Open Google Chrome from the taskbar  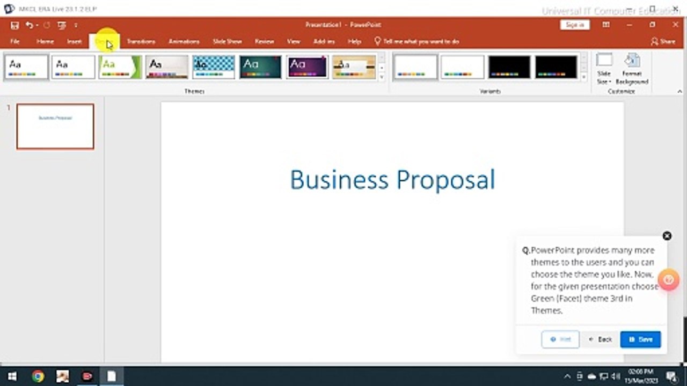38,376
